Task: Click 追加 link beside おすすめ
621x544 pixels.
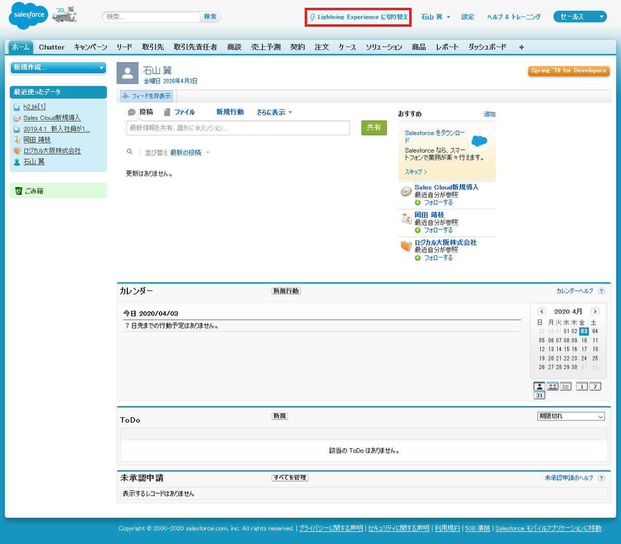Action: (490, 114)
